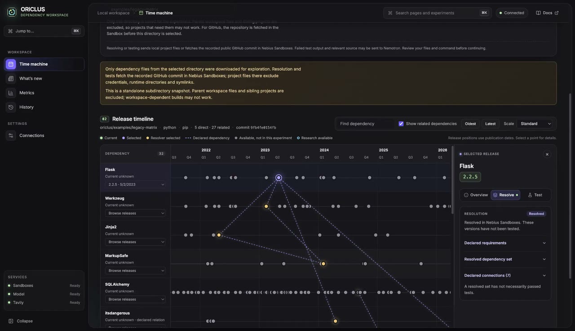
Task: Expand Declared requirements section
Action: coord(505,243)
